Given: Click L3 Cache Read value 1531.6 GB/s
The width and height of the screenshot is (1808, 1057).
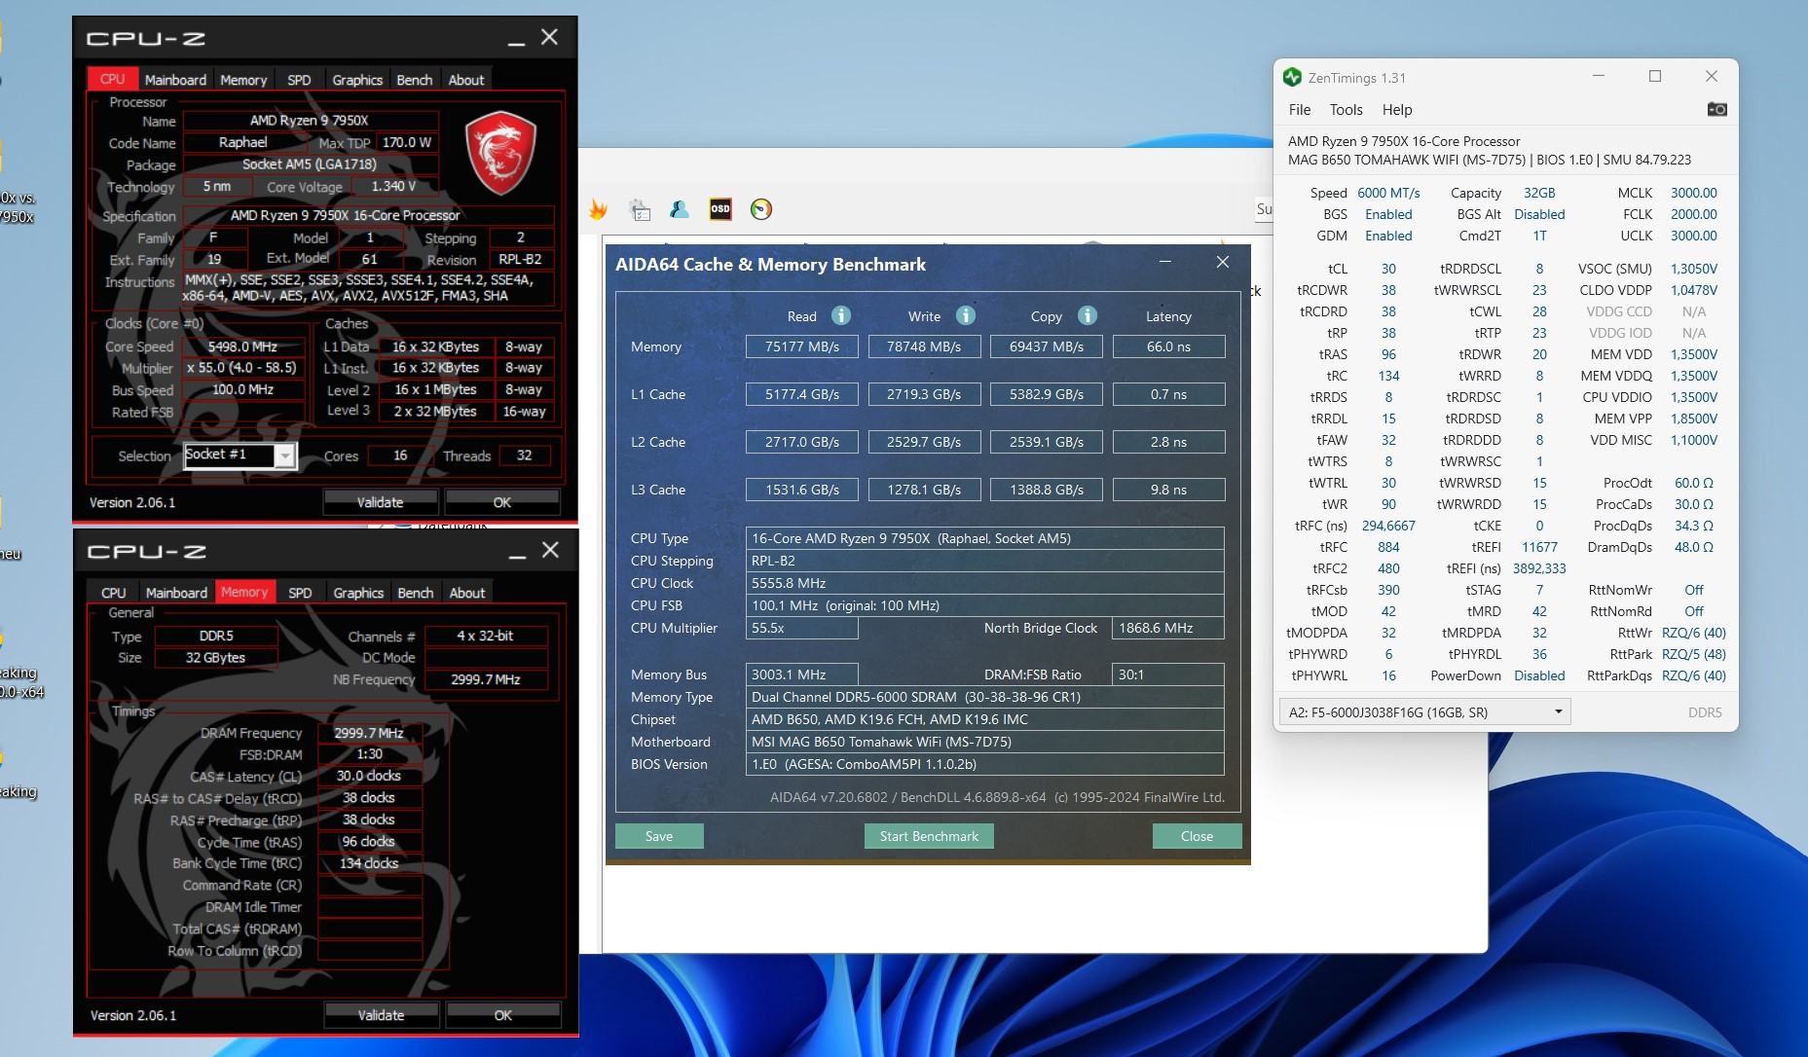Looking at the screenshot, I should click(x=802, y=490).
